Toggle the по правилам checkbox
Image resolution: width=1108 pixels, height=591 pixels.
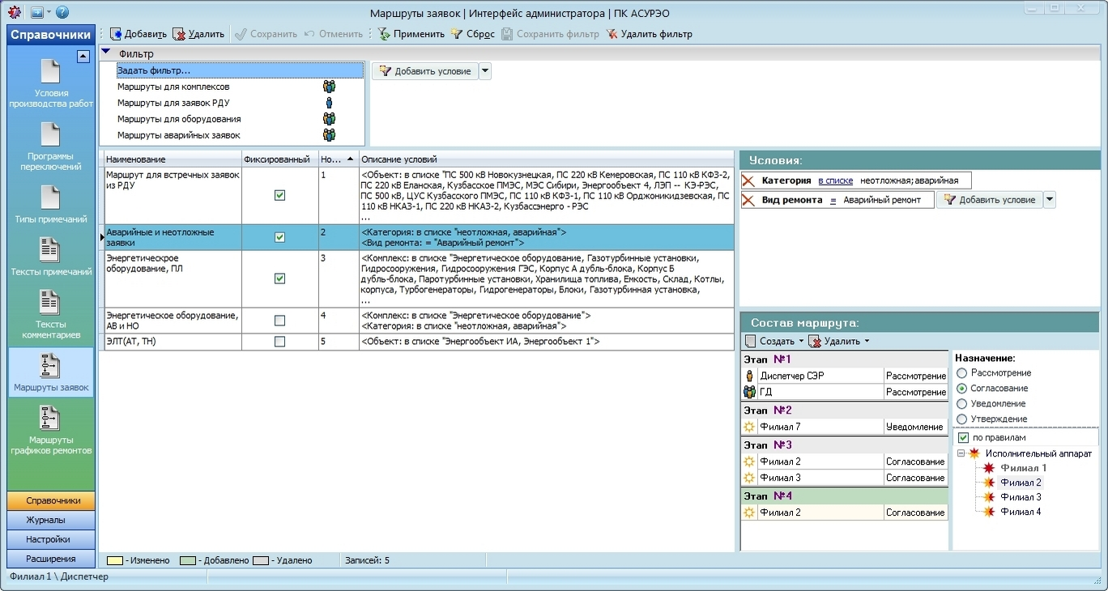(963, 438)
